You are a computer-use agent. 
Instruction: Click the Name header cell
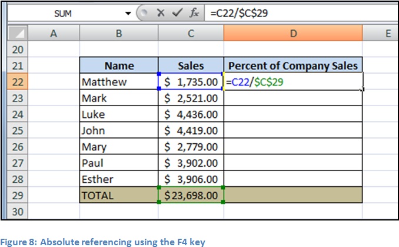point(119,65)
